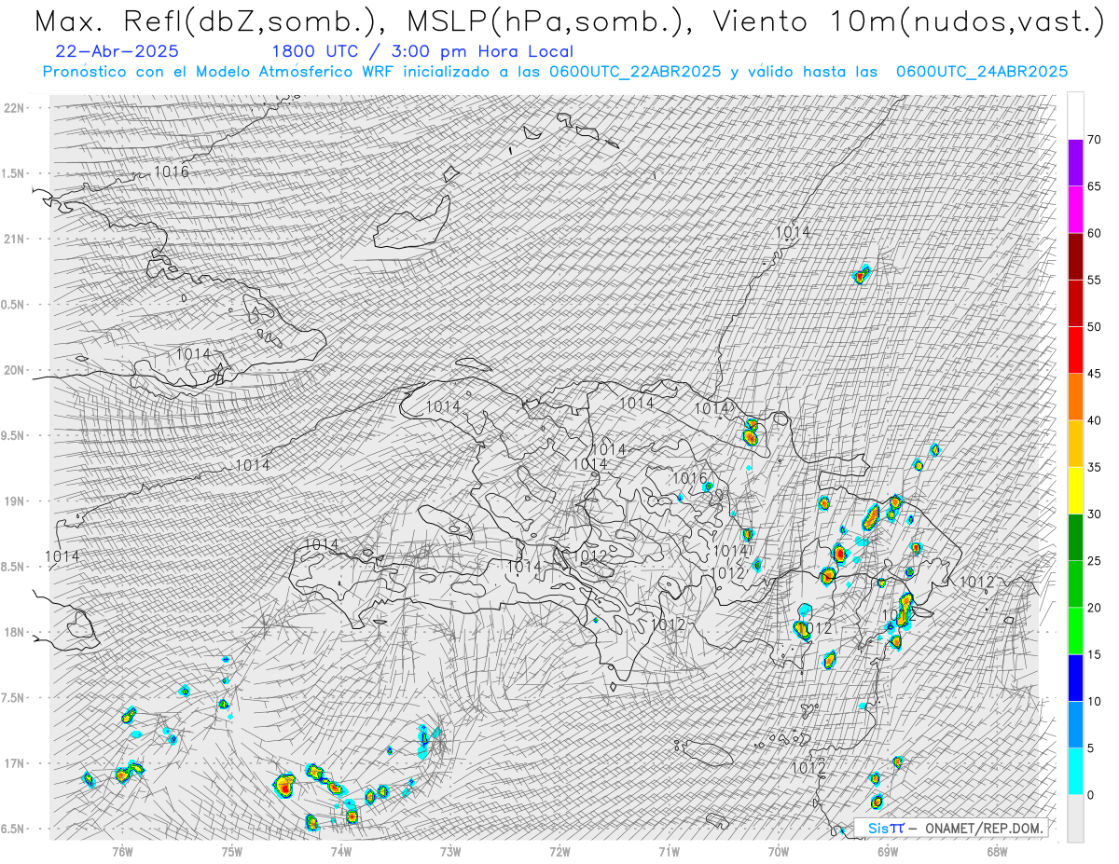Select the magenta 60-65 dBZ legend swatch
This screenshot has height=864, width=1119.
click(1075, 210)
